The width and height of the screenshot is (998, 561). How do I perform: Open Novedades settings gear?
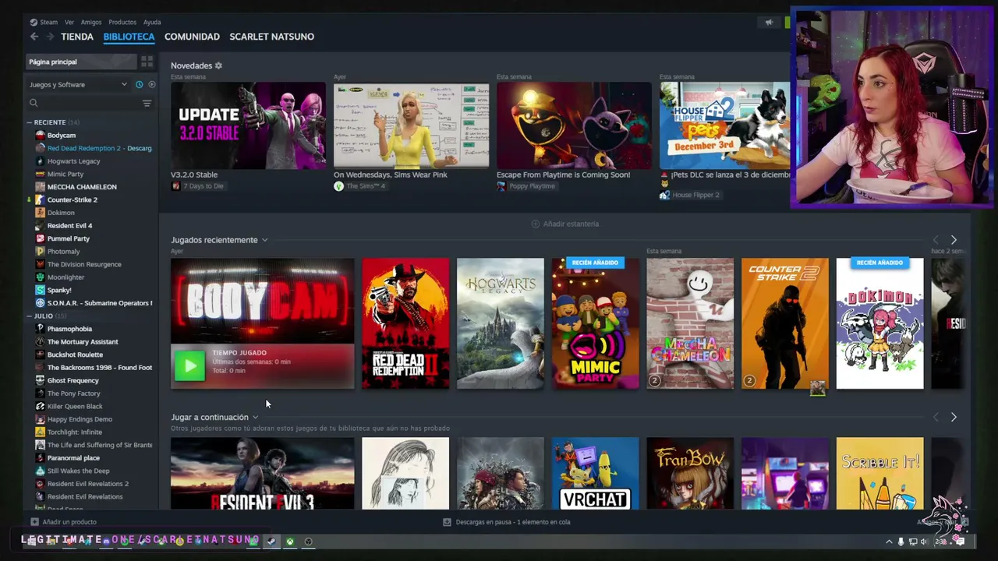tap(218, 65)
